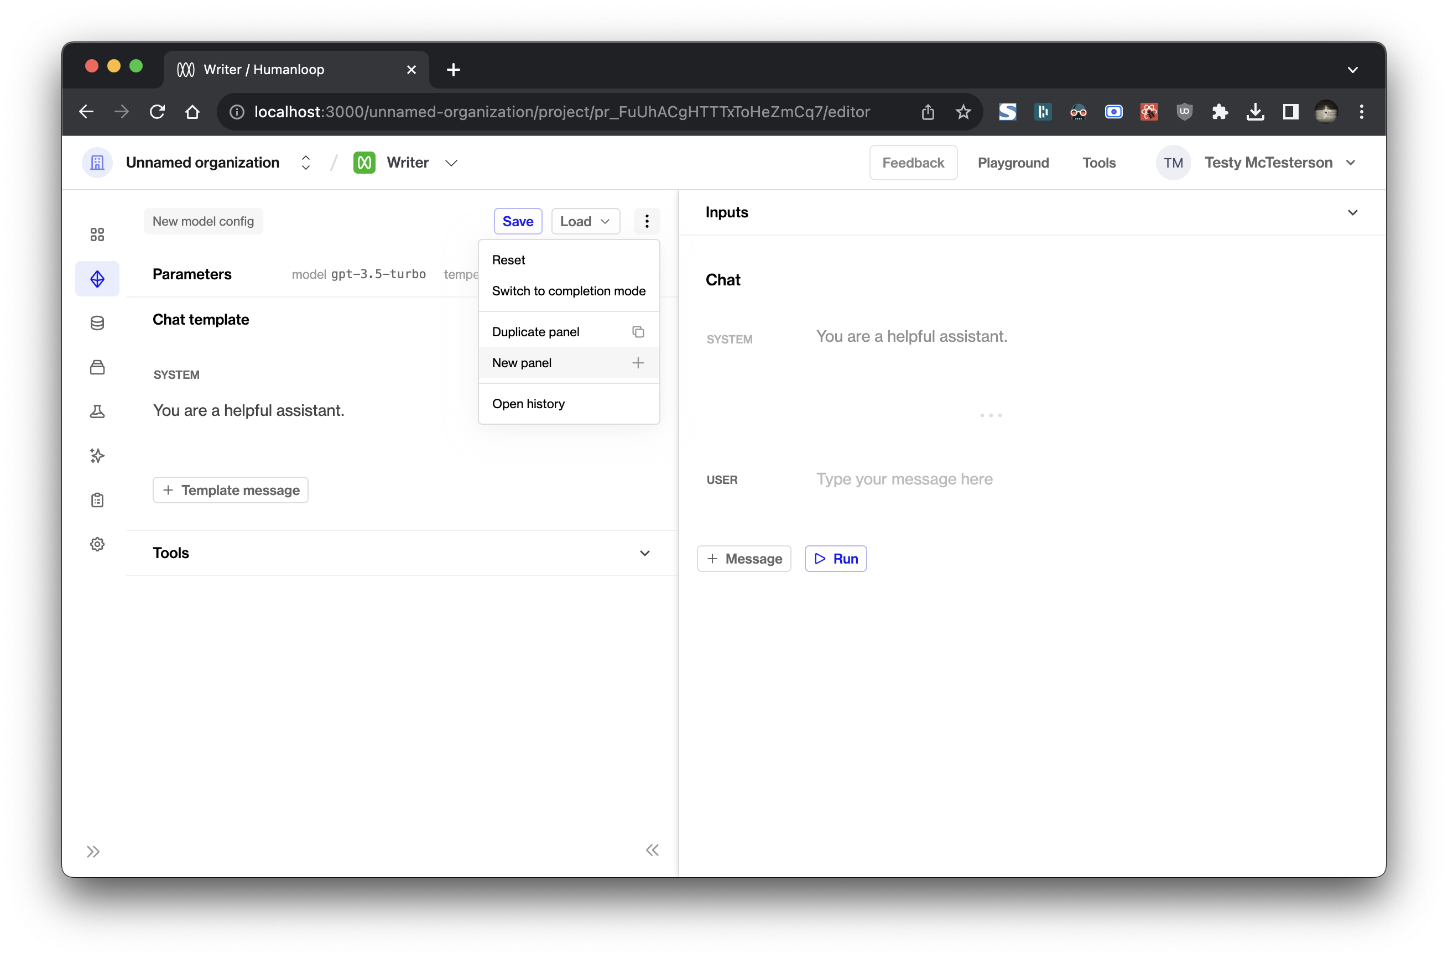Click the editor sidebar icon
Screen dimensions: 1448x959
97,279
